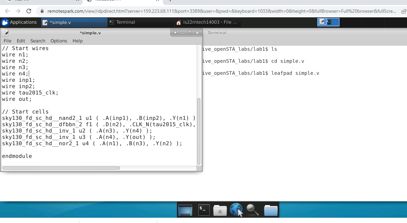Open the File Manager folder icon in dock
The width and height of the screenshot is (407, 223).
click(271, 210)
